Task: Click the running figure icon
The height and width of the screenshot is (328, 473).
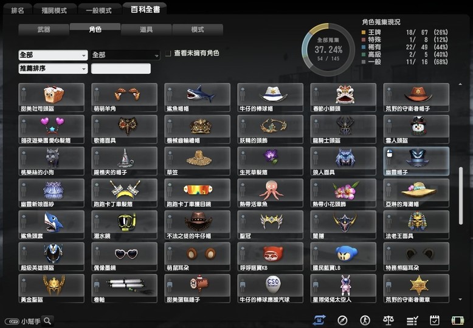Action: coord(365,320)
